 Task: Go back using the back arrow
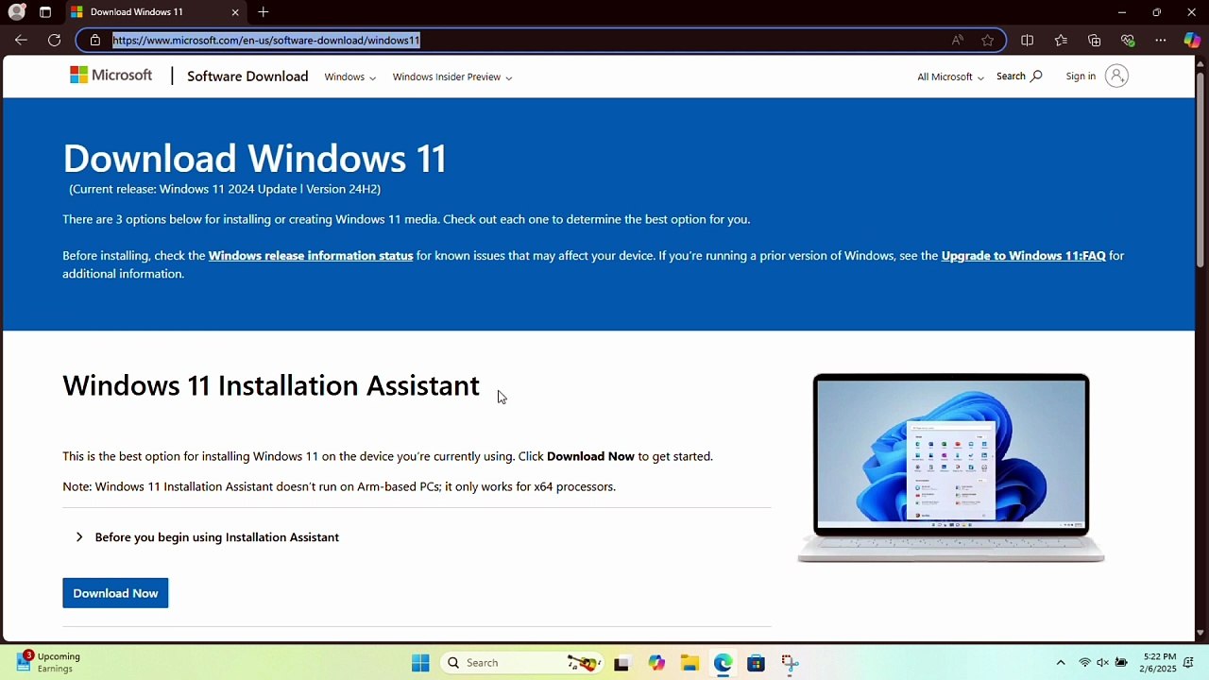click(x=21, y=40)
